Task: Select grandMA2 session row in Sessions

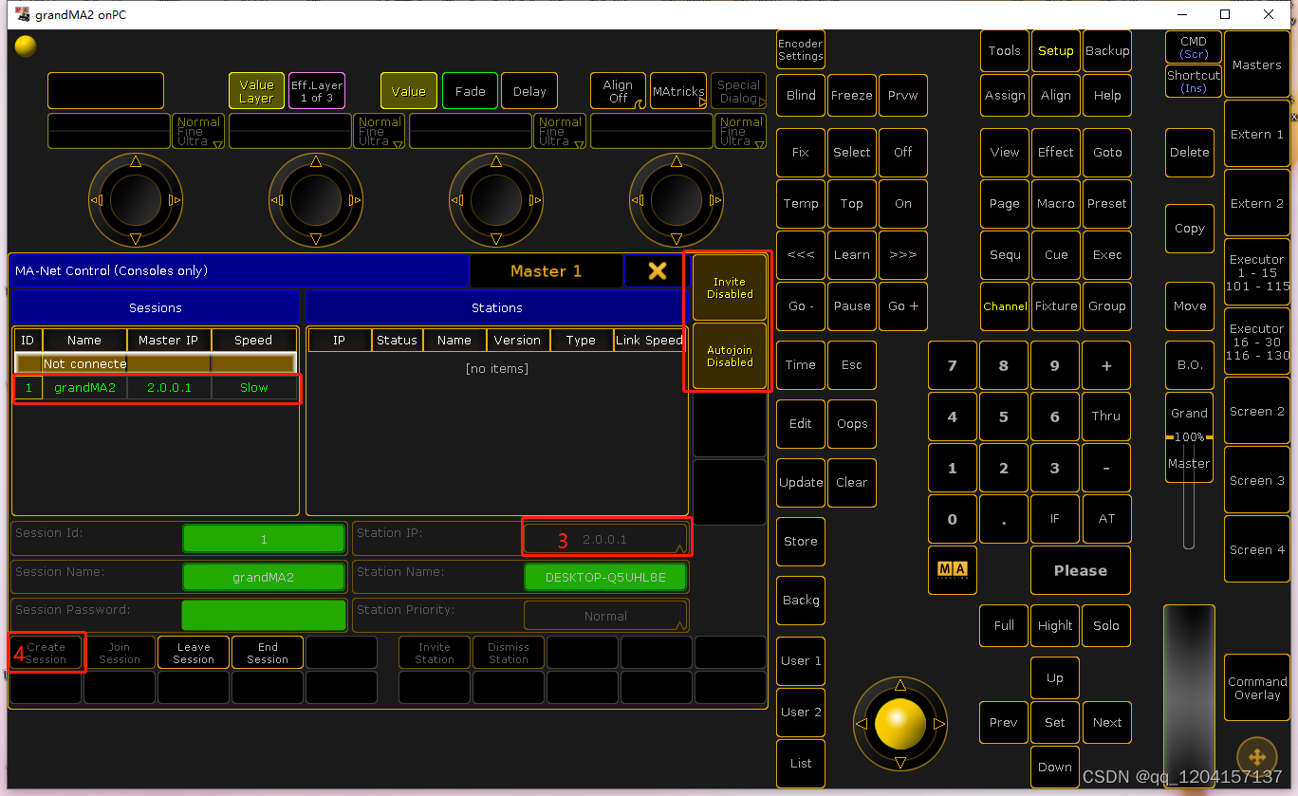Action: [157, 388]
